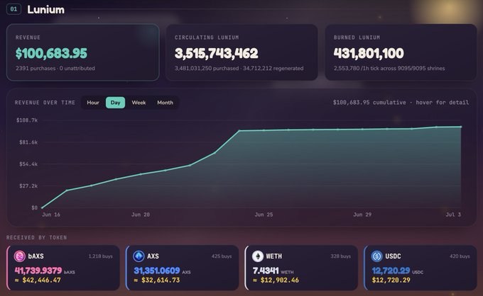Open the WETH token card
This screenshot has height=296, width=483.
coord(301,268)
